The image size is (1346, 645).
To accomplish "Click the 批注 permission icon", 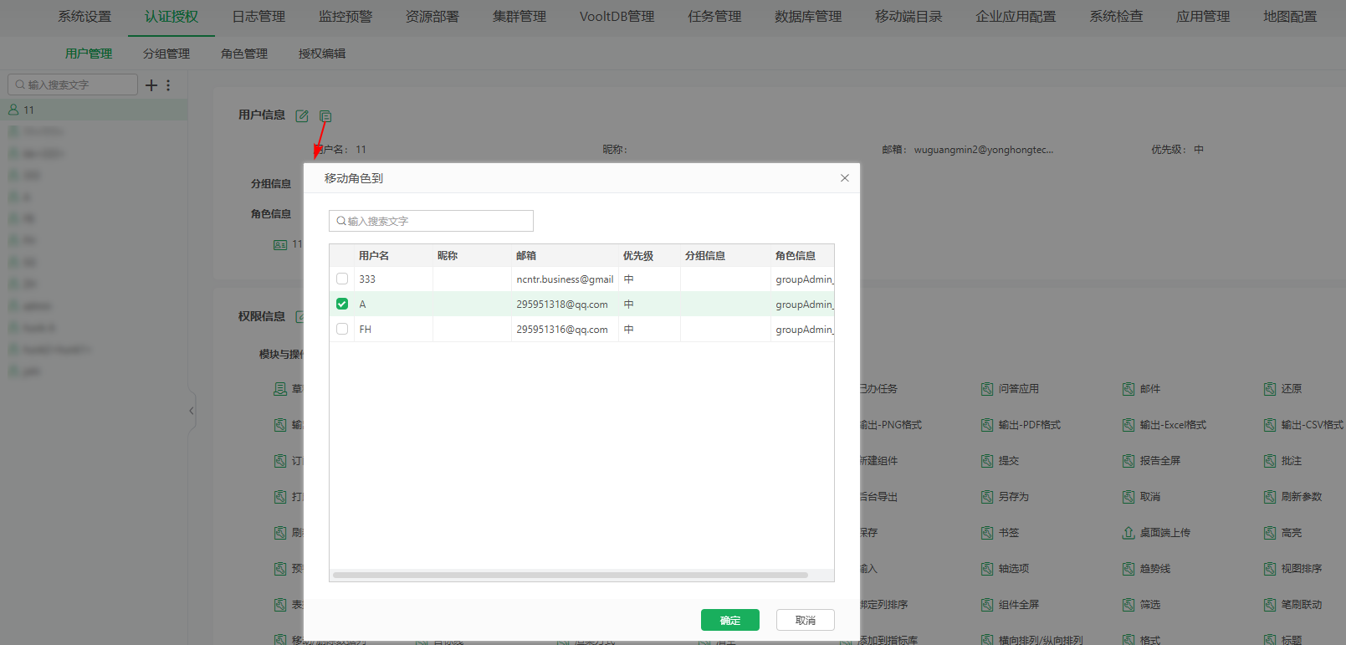I will 1270,461.
